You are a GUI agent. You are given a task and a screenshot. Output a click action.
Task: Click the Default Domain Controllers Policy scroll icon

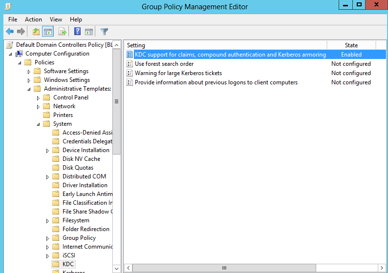(10, 45)
